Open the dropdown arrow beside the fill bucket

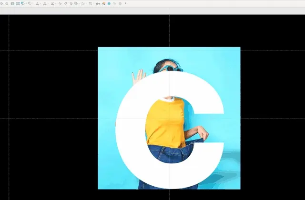click(x=48, y=3)
